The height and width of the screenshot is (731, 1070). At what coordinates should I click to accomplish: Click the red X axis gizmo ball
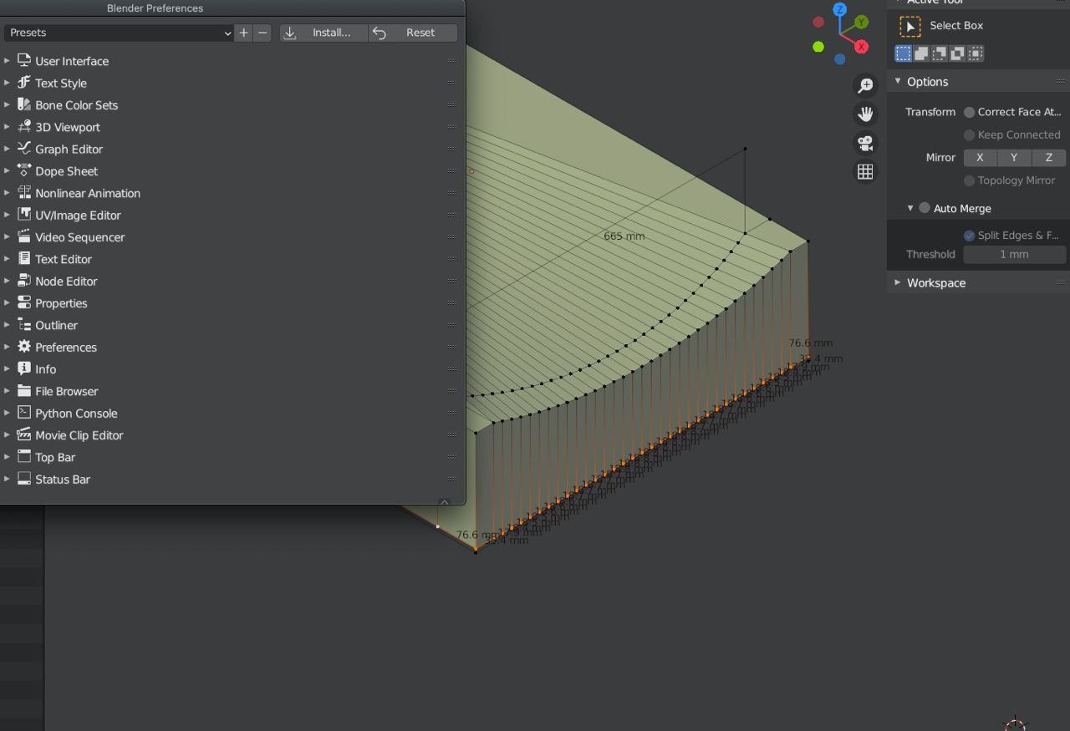[861, 47]
